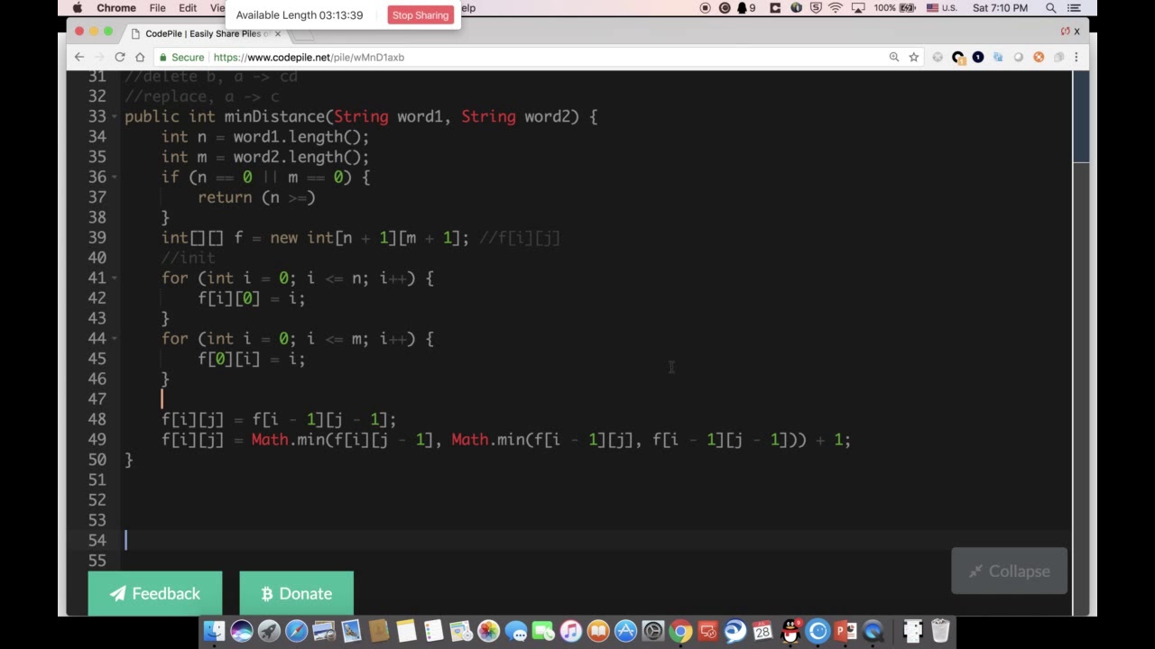Fold the for loop at line 41

pos(115,279)
